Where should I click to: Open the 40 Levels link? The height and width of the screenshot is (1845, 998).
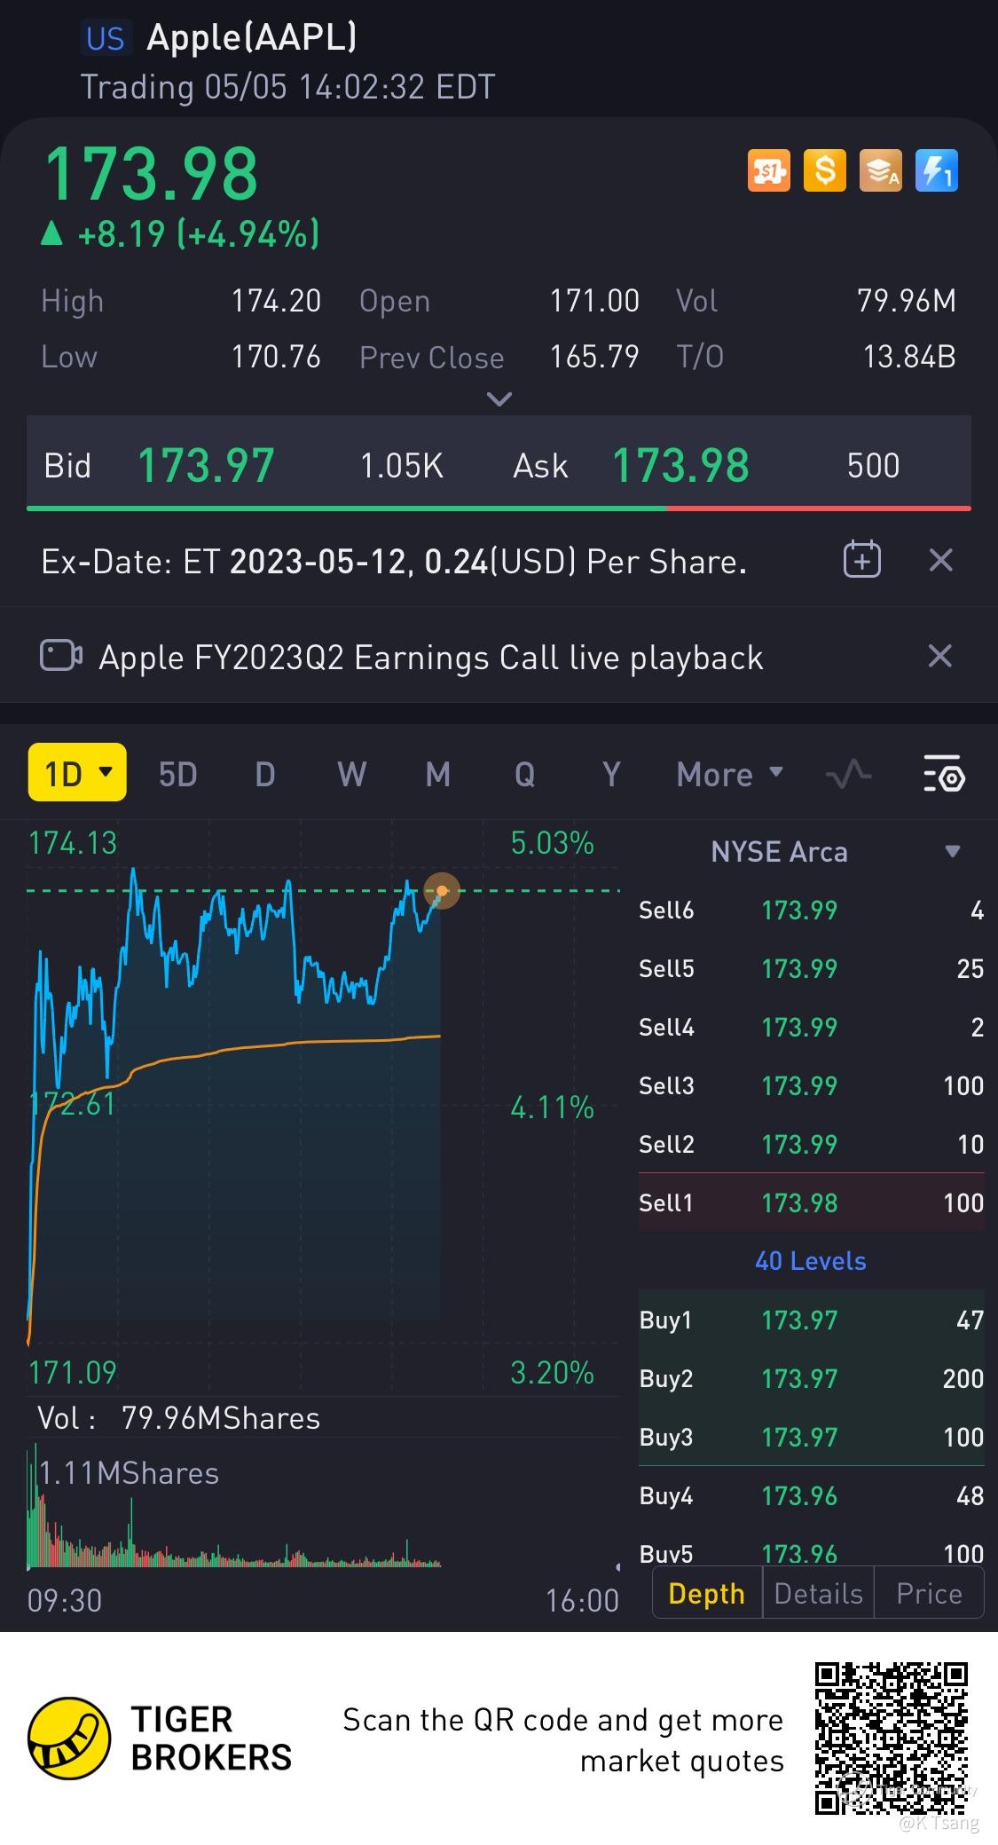[x=811, y=1260]
